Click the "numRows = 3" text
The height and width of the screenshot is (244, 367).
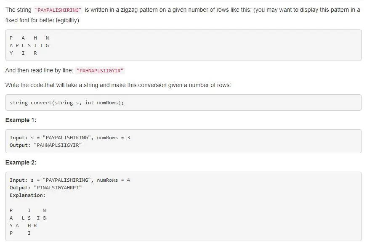(x=113, y=138)
